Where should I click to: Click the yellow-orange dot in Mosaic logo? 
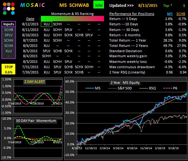coord(13,9)
